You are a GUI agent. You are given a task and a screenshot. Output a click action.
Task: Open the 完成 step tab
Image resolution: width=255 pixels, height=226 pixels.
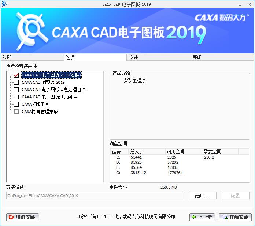(222, 57)
